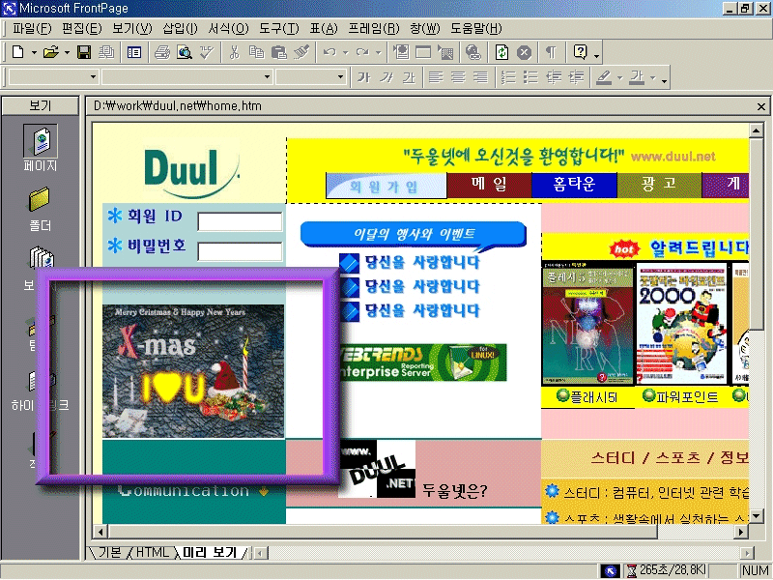Click the Insert Component icon
Viewport: 773px width, 580px height.
[x=401, y=52]
